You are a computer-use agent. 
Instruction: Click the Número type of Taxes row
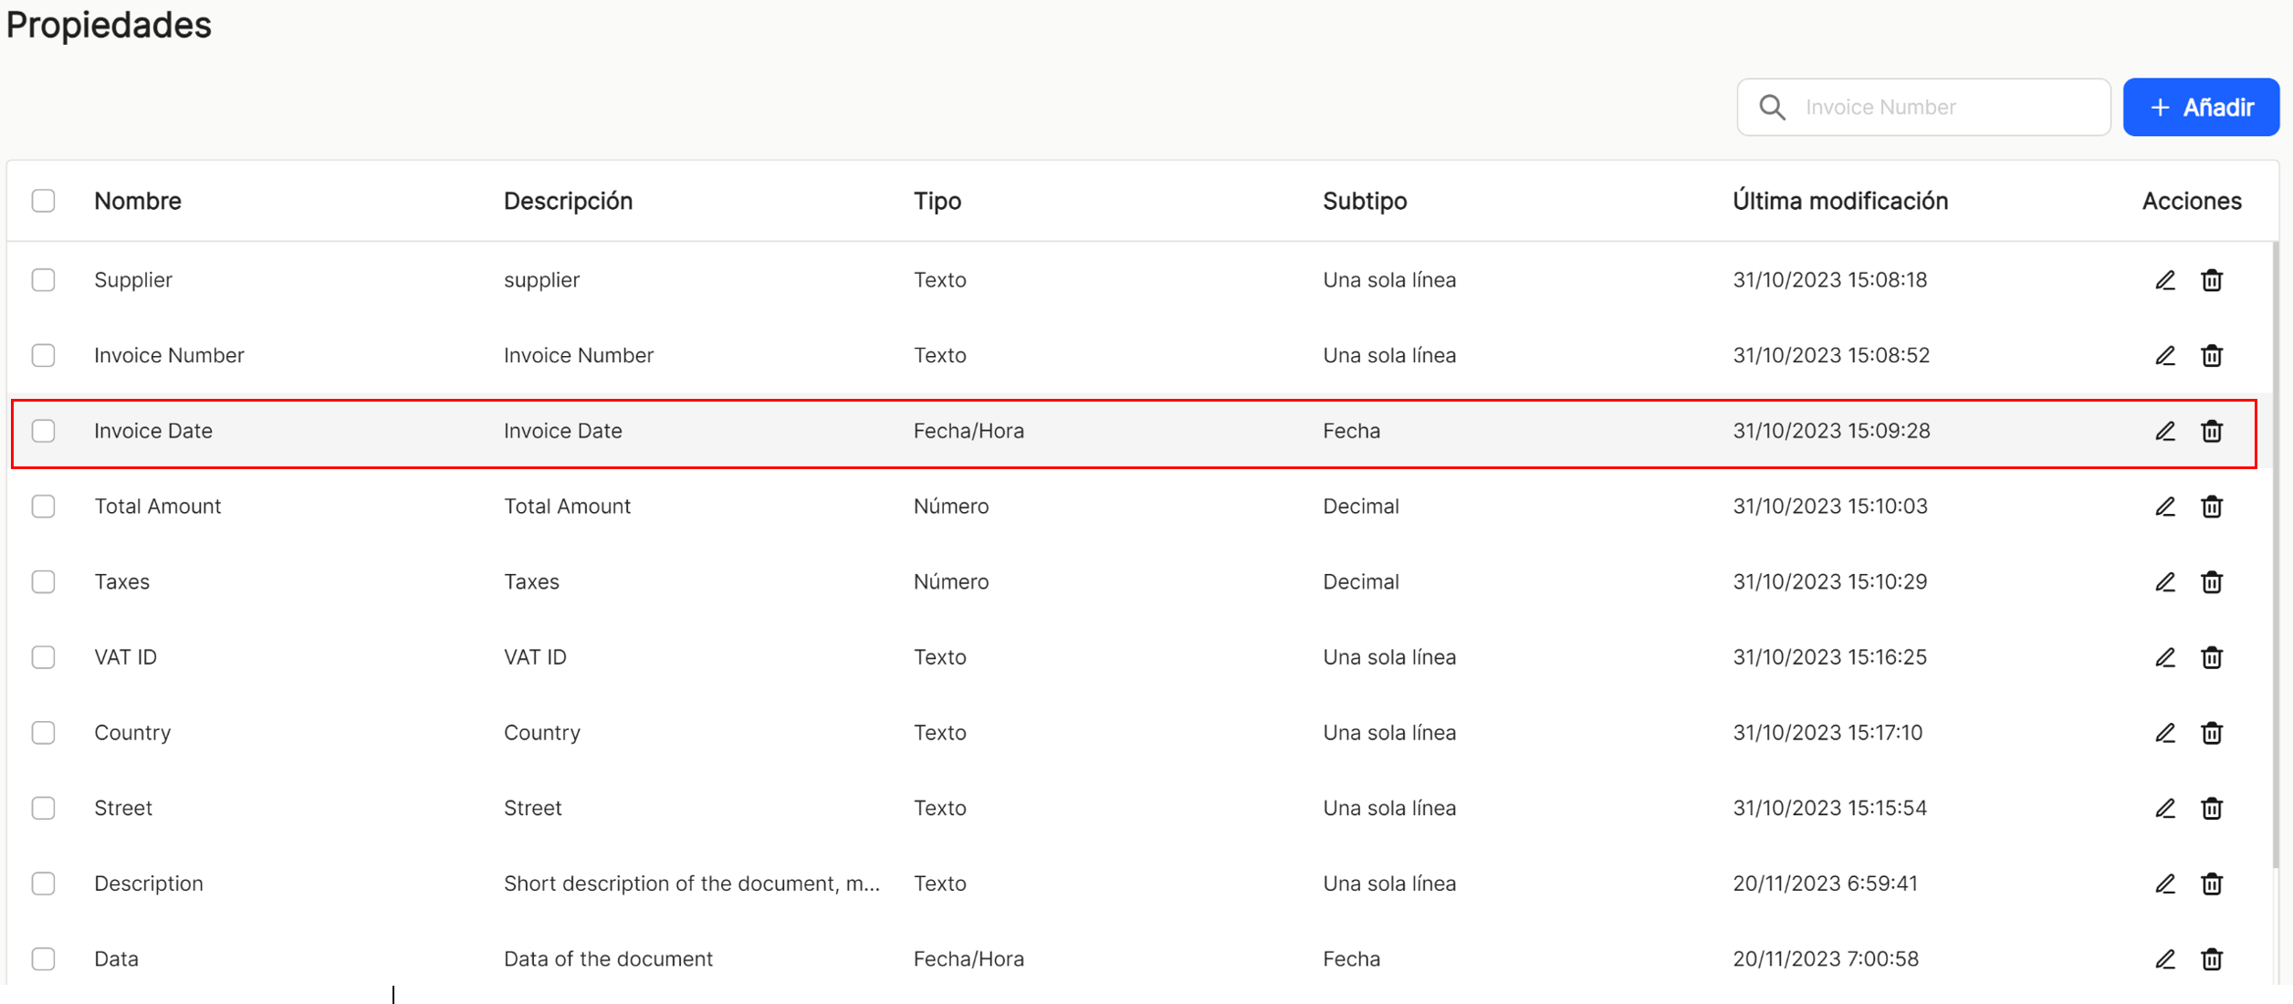951,582
